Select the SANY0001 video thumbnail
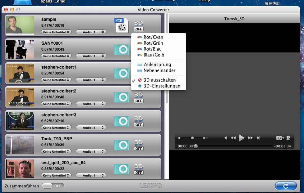Screen dimensions: 304x193 click(20, 49)
